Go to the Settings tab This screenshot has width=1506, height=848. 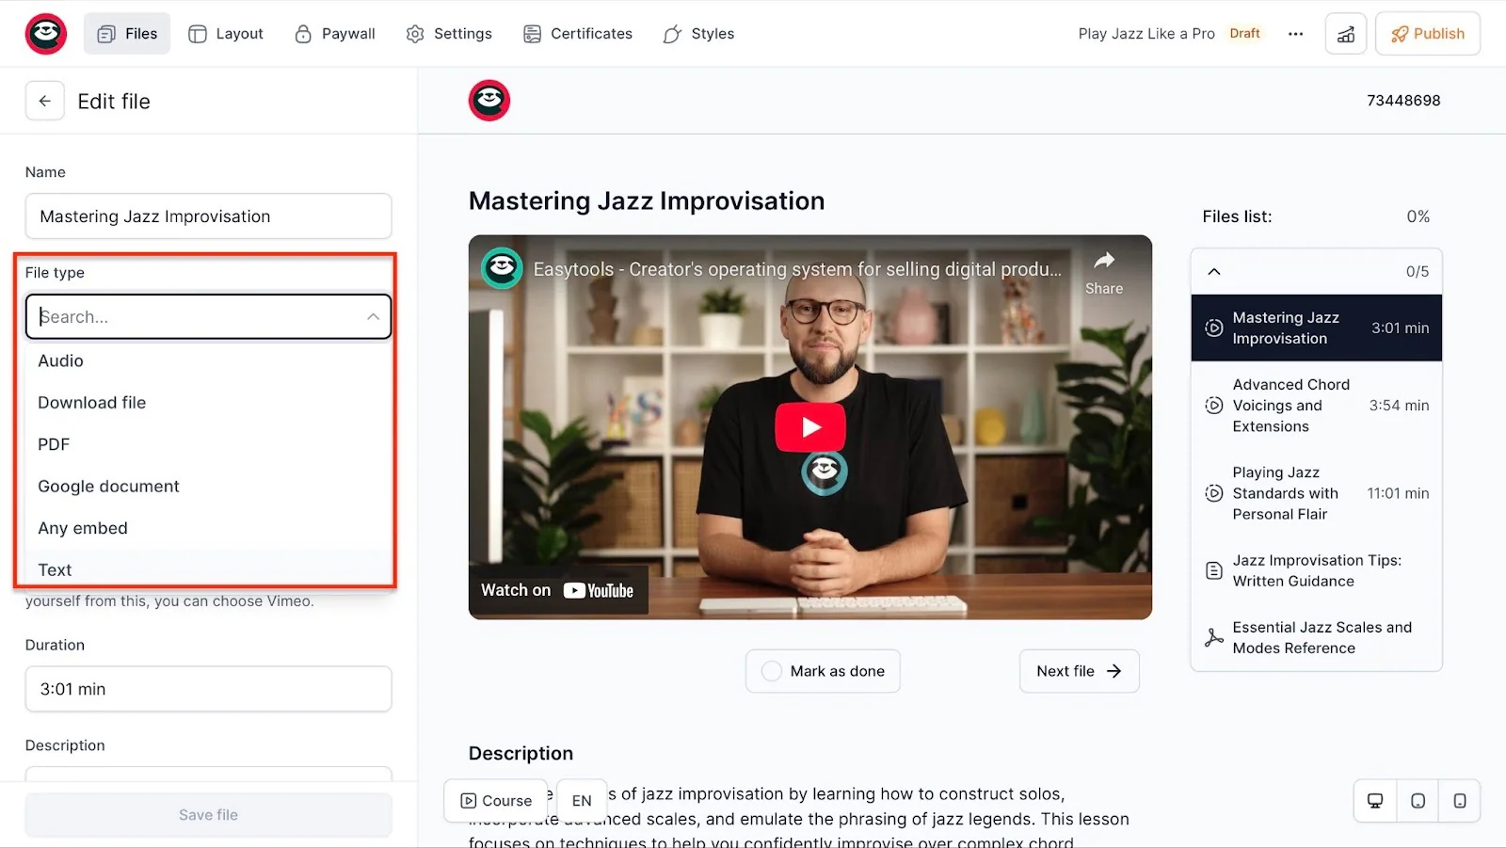449,34
